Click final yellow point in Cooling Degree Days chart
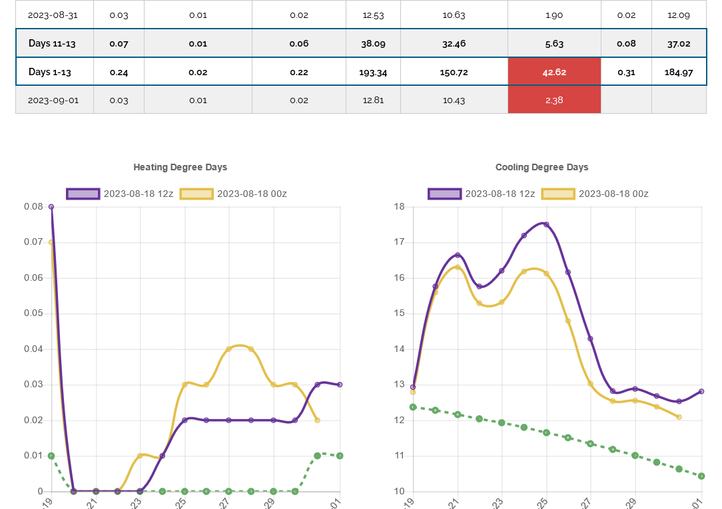Viewport: 722px width, 509px height. [679, 417]
